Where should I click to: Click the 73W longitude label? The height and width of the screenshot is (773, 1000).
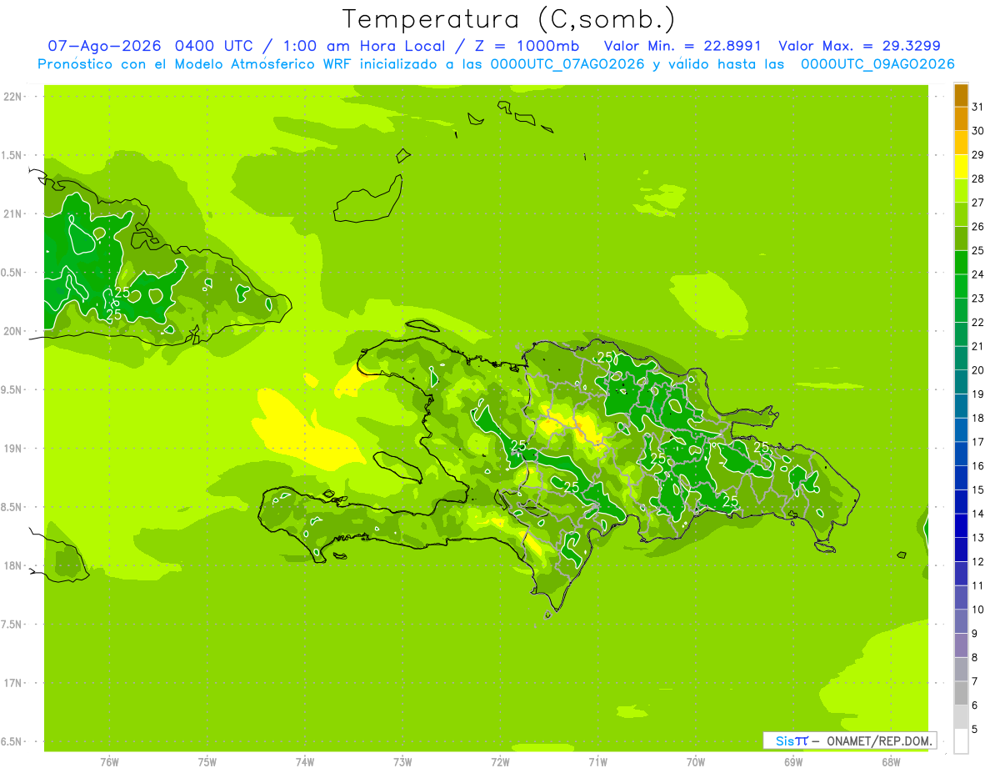(x=402, y=761)
